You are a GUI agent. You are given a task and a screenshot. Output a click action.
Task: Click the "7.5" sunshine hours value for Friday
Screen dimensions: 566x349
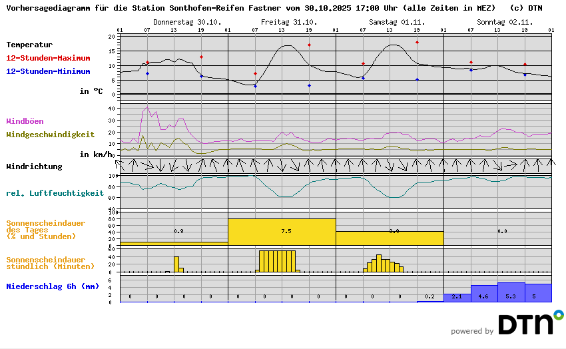(286, 231)
